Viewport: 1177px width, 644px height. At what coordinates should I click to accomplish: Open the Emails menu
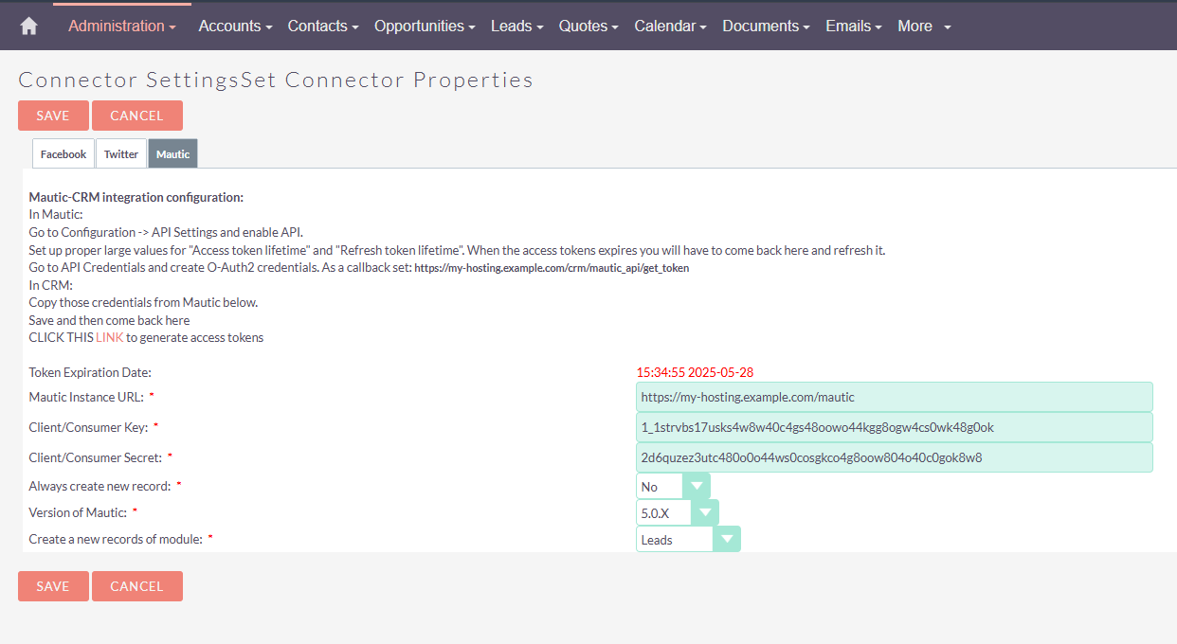pos(853,27)
